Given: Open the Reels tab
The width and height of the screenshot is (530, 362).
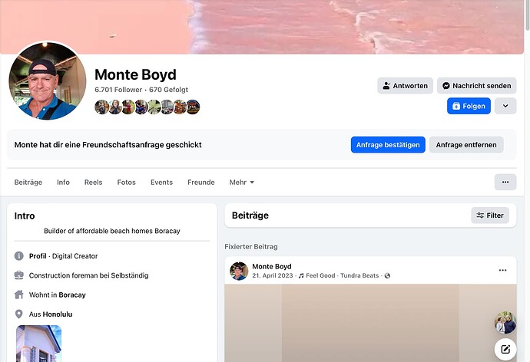Looking at the screenshot, I should [x=93, y=183].
